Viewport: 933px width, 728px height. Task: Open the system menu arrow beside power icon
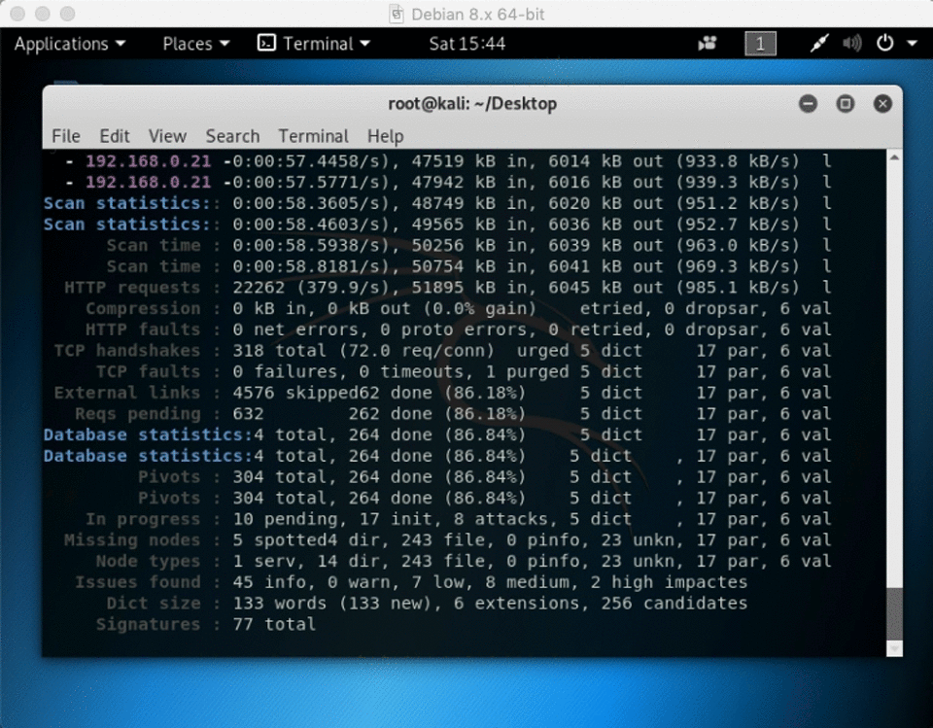(912, 44)
